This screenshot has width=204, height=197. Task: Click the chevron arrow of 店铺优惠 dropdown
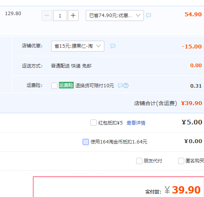tap(99, 46)
